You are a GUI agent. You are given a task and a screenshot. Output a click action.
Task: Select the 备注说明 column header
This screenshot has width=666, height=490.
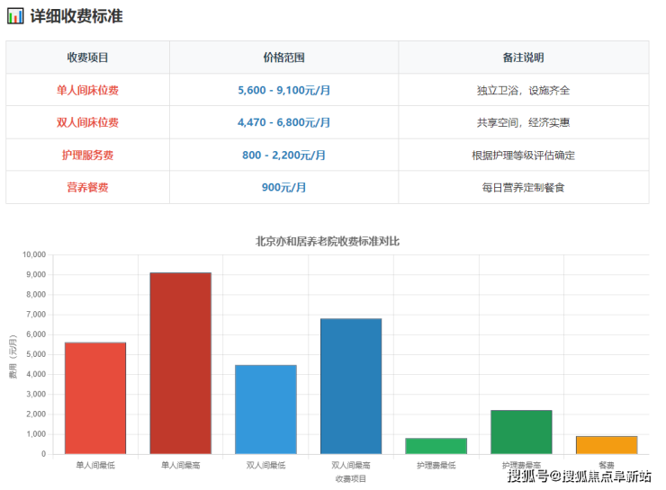click(x=523, y=58)
